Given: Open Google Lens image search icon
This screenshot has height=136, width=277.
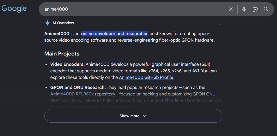Looking at the screenshot, I should point(255,9).
